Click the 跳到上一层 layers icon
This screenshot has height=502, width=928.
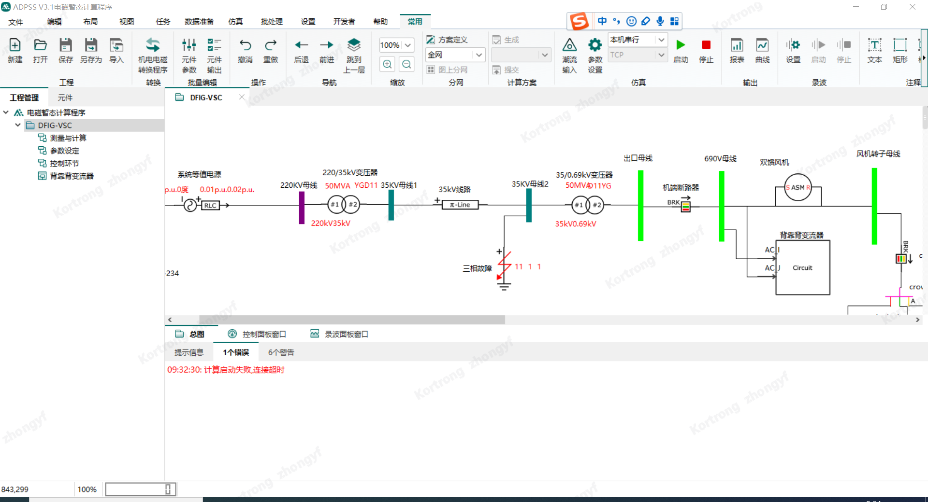pyautogui.click(x=354, y=45)
